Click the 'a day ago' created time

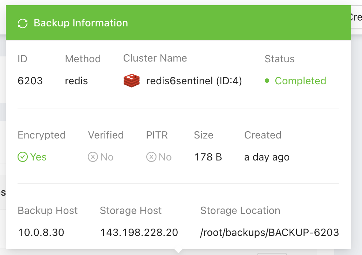coord(267,157)
